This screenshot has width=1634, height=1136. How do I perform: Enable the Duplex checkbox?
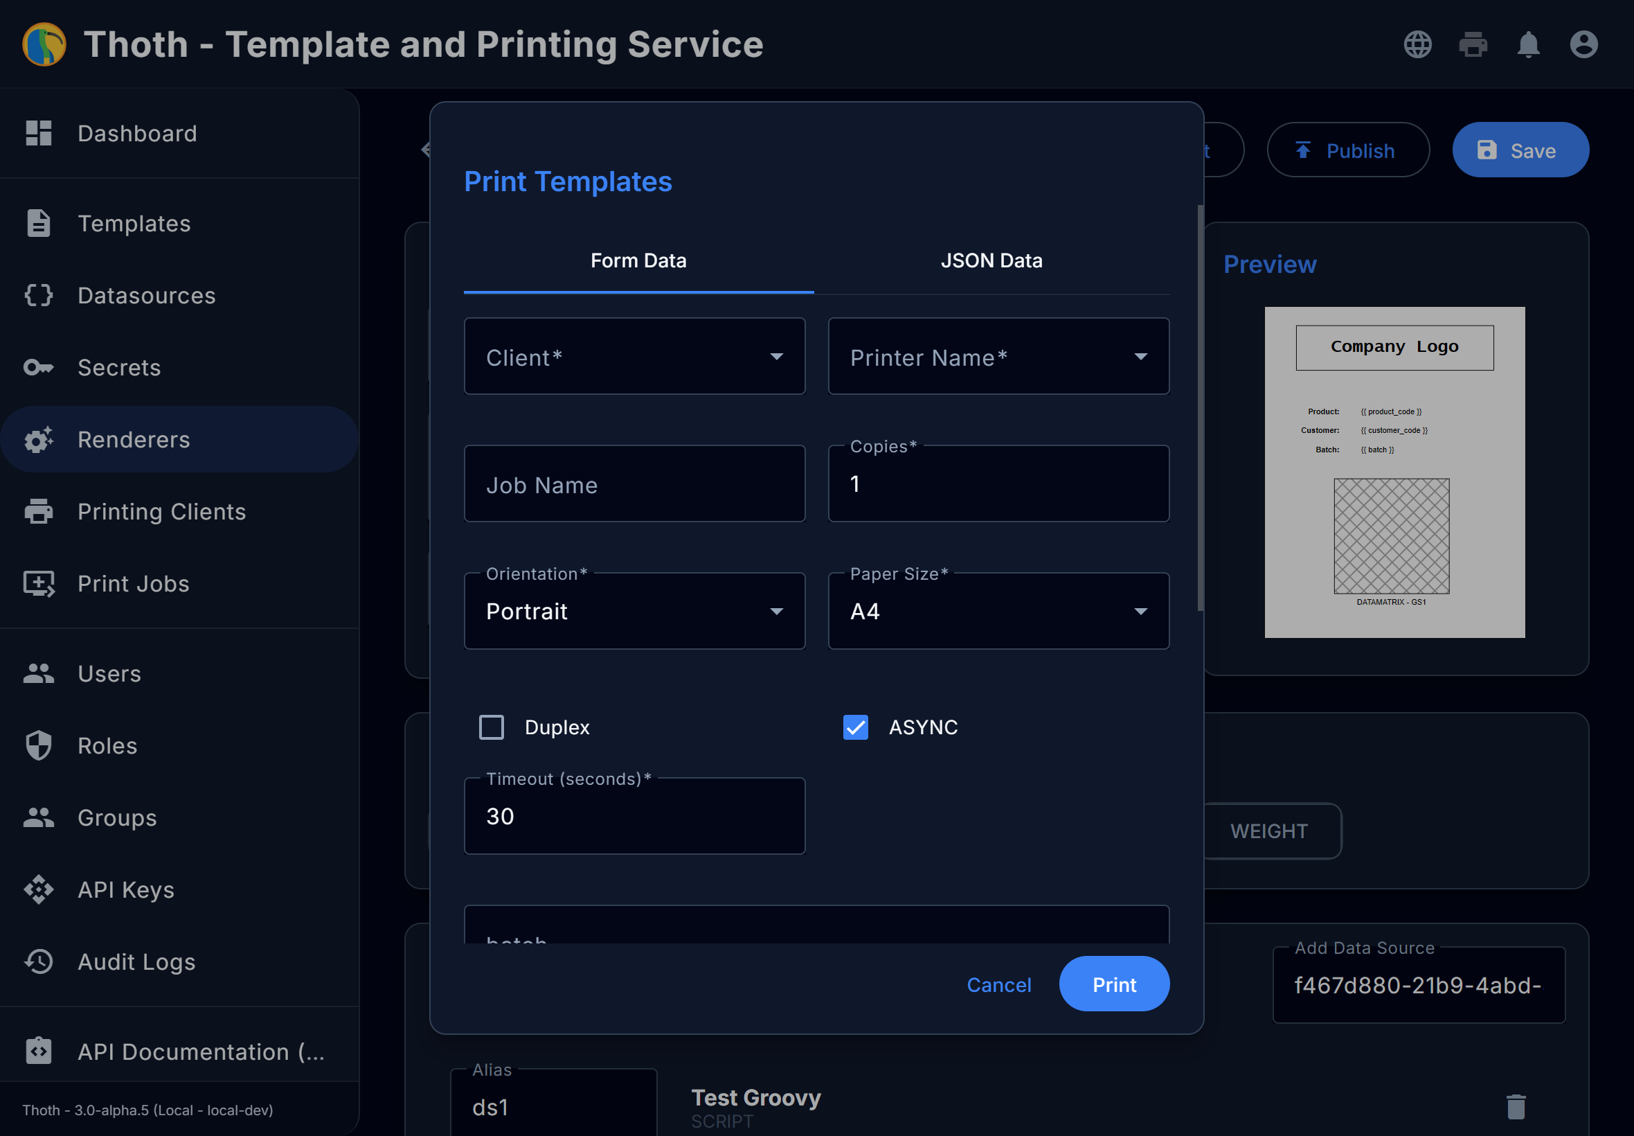click(x=492, y=727)
